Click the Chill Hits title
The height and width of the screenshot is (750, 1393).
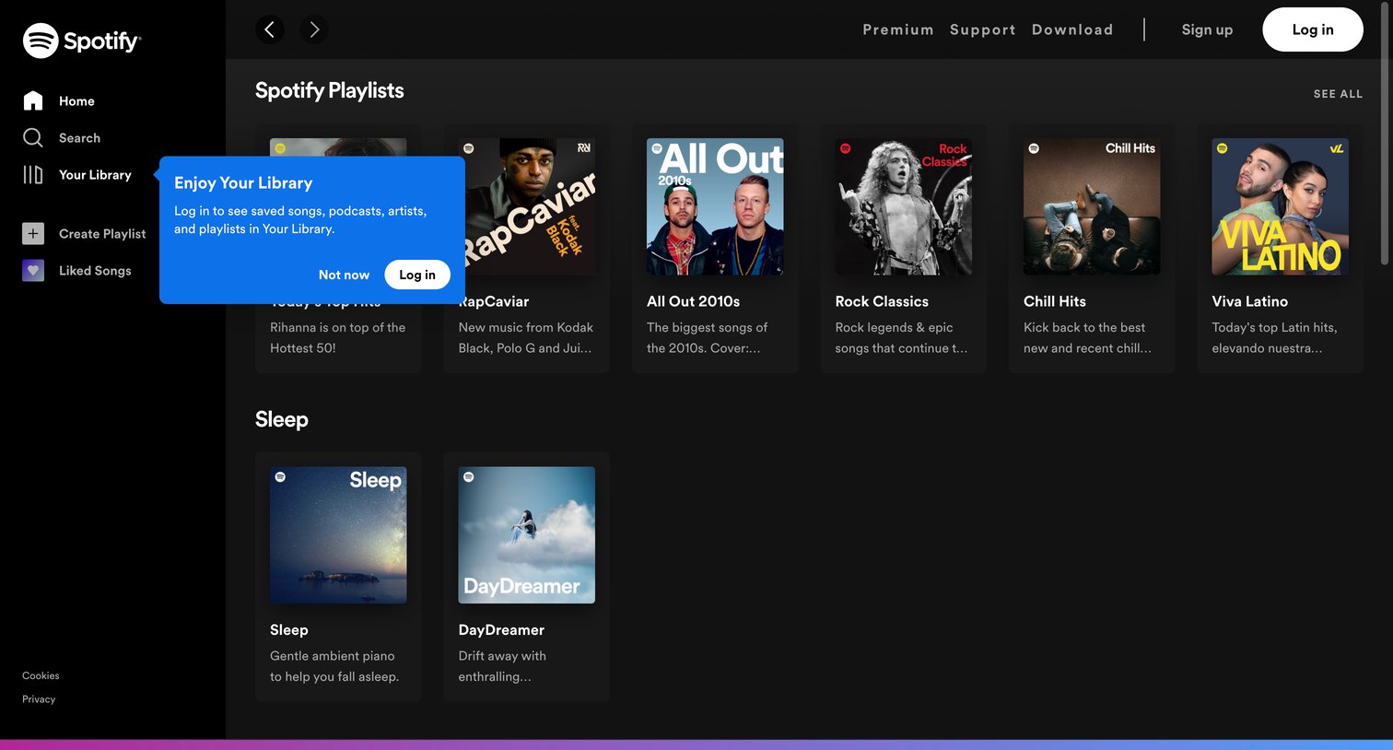[x=1055, y=301]
